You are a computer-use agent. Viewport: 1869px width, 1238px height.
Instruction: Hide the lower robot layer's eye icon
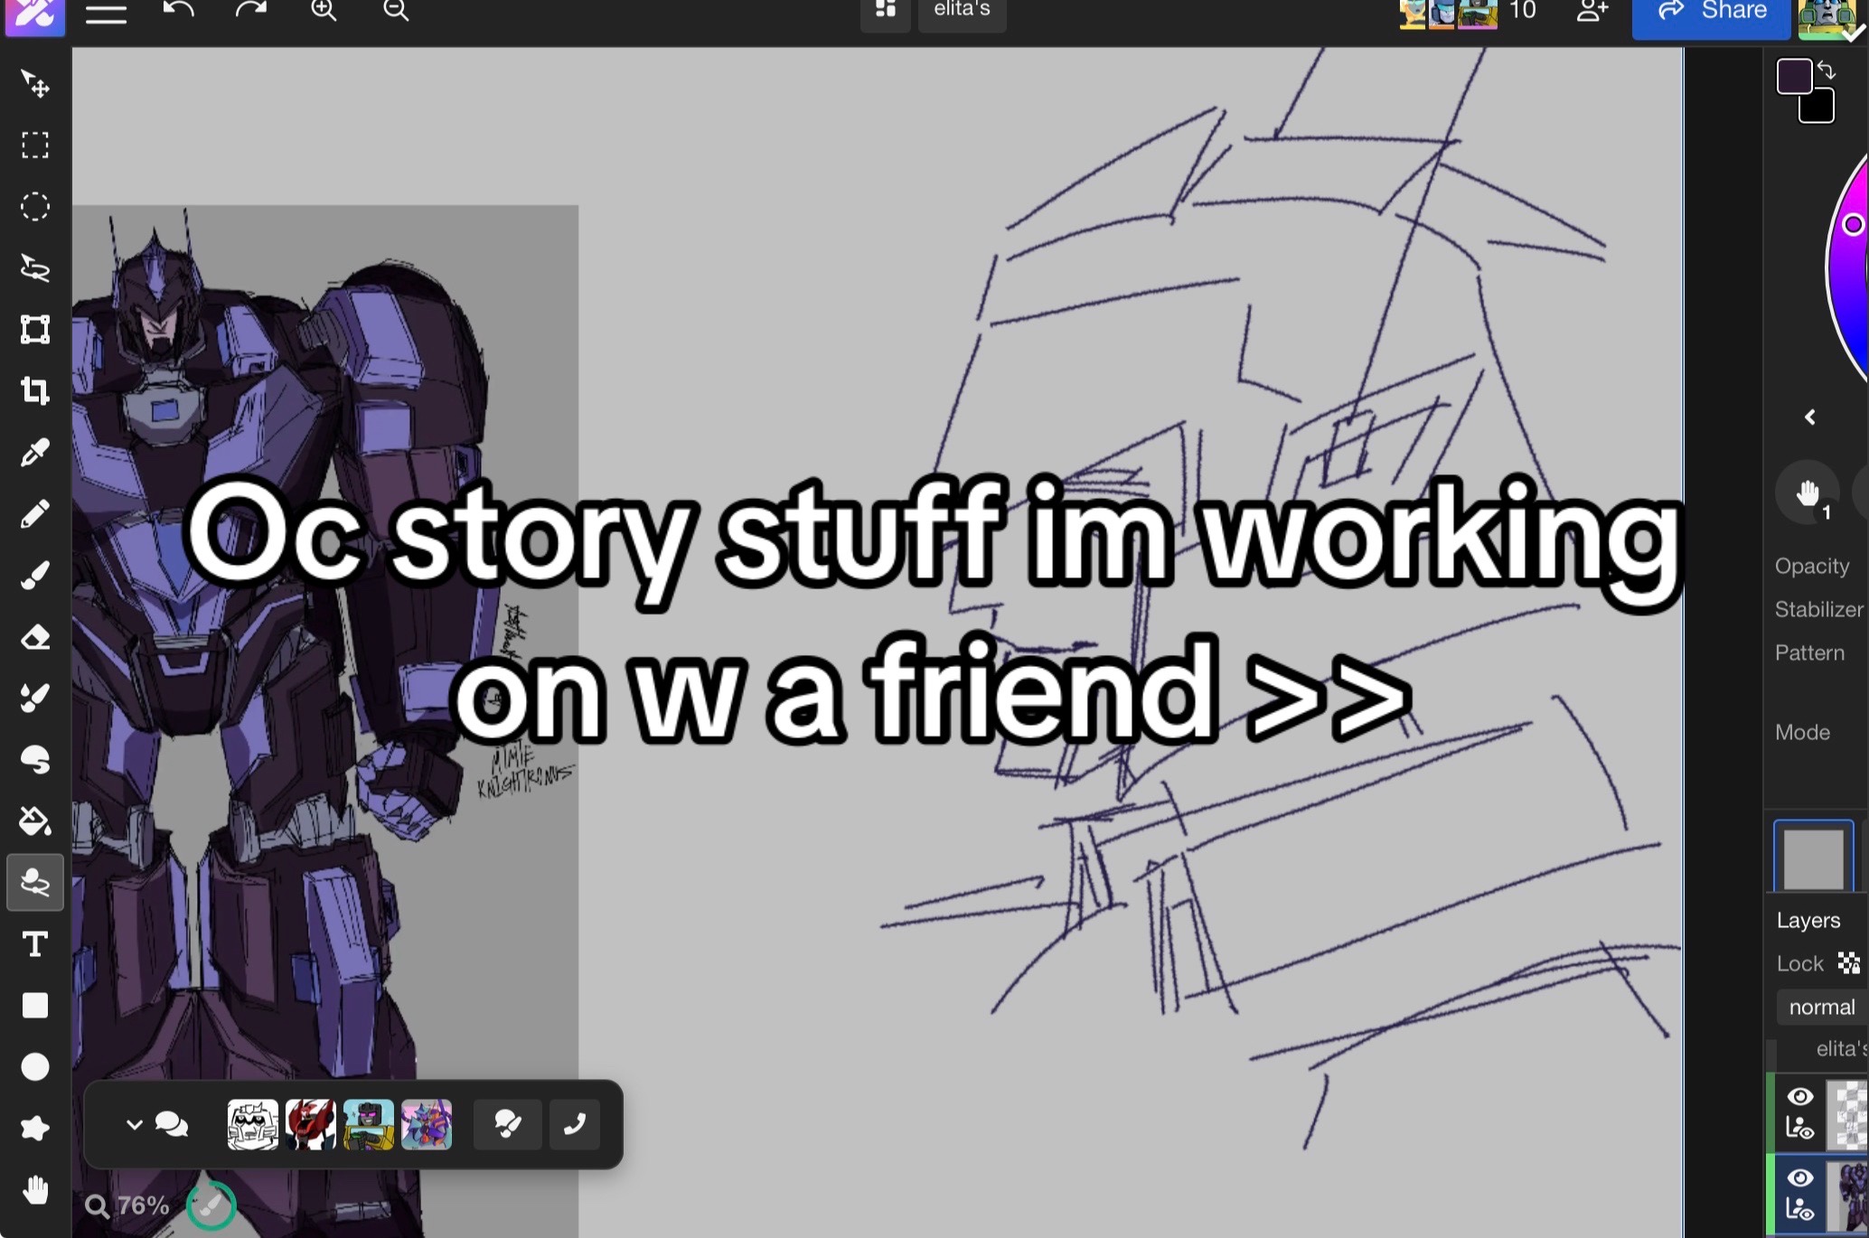click(x=1800, y=1177)
